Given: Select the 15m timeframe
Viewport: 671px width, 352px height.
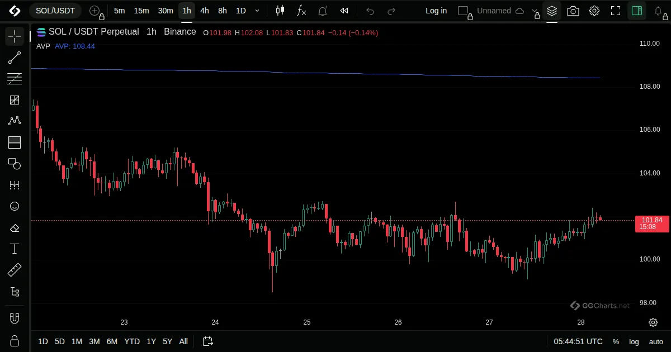Looking at the screenshot, I should point(141,11).
